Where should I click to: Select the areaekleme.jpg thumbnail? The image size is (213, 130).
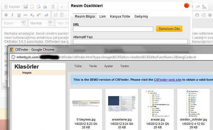tap(122, 104)
